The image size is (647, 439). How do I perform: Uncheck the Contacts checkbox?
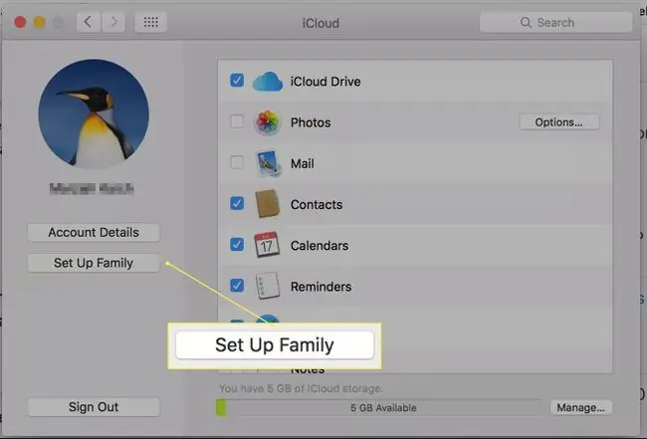click(237, 203)
